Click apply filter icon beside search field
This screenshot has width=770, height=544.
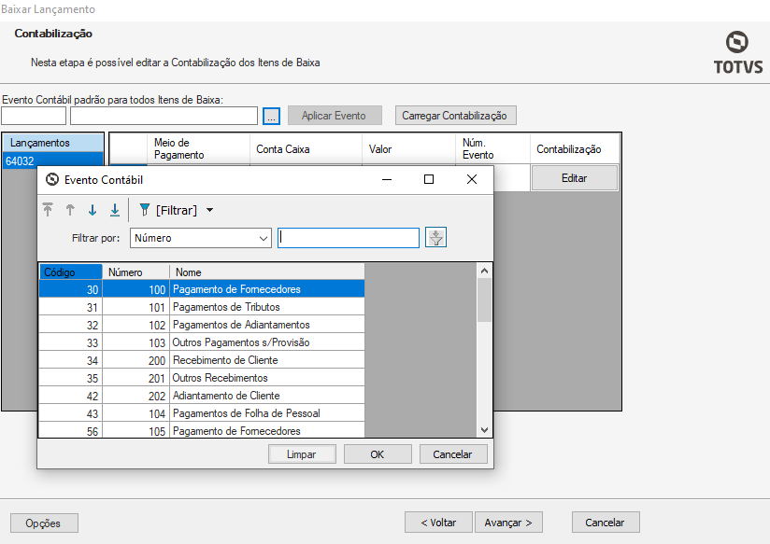(x=435, y=238)
